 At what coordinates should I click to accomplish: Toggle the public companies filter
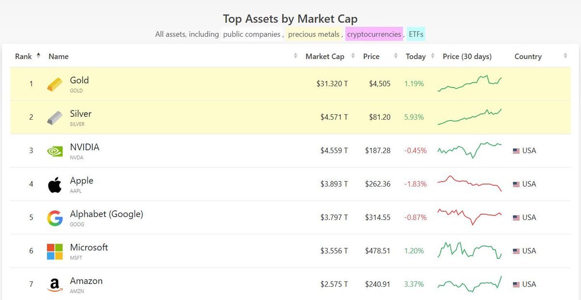click(252, 34)
